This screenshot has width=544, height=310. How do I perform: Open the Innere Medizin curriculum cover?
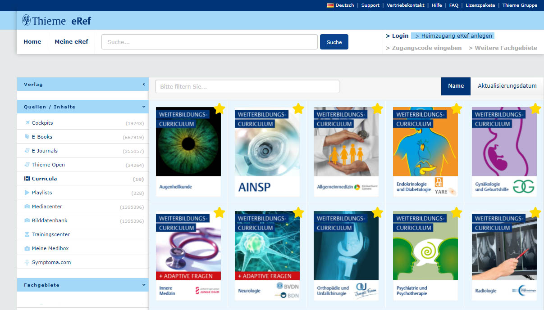tap(188, 256)
